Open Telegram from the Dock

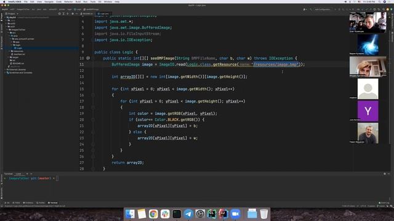pyautogui.click(x=188, y=214)
